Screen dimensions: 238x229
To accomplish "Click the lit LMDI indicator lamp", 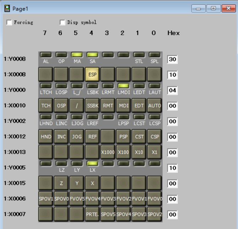I will pos(123,86).
